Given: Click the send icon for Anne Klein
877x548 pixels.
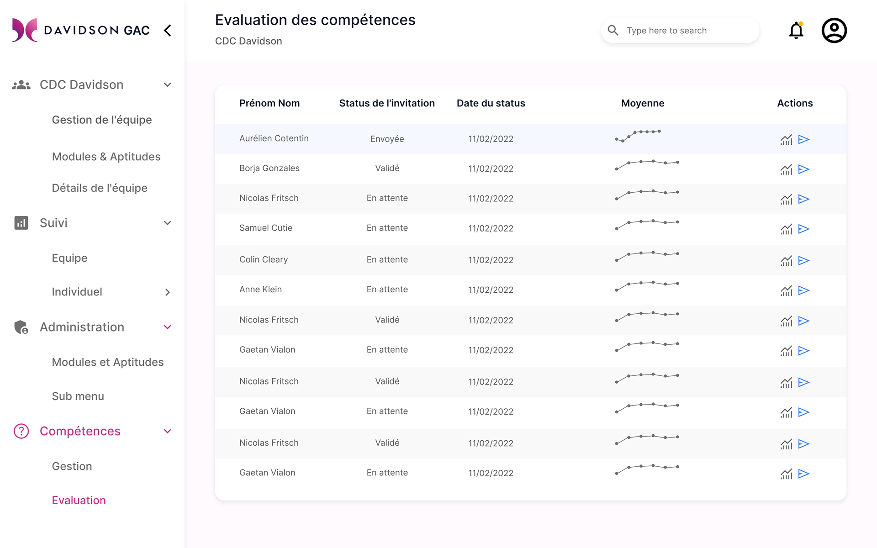Looking at the screenshot, I should click(804, 290).
